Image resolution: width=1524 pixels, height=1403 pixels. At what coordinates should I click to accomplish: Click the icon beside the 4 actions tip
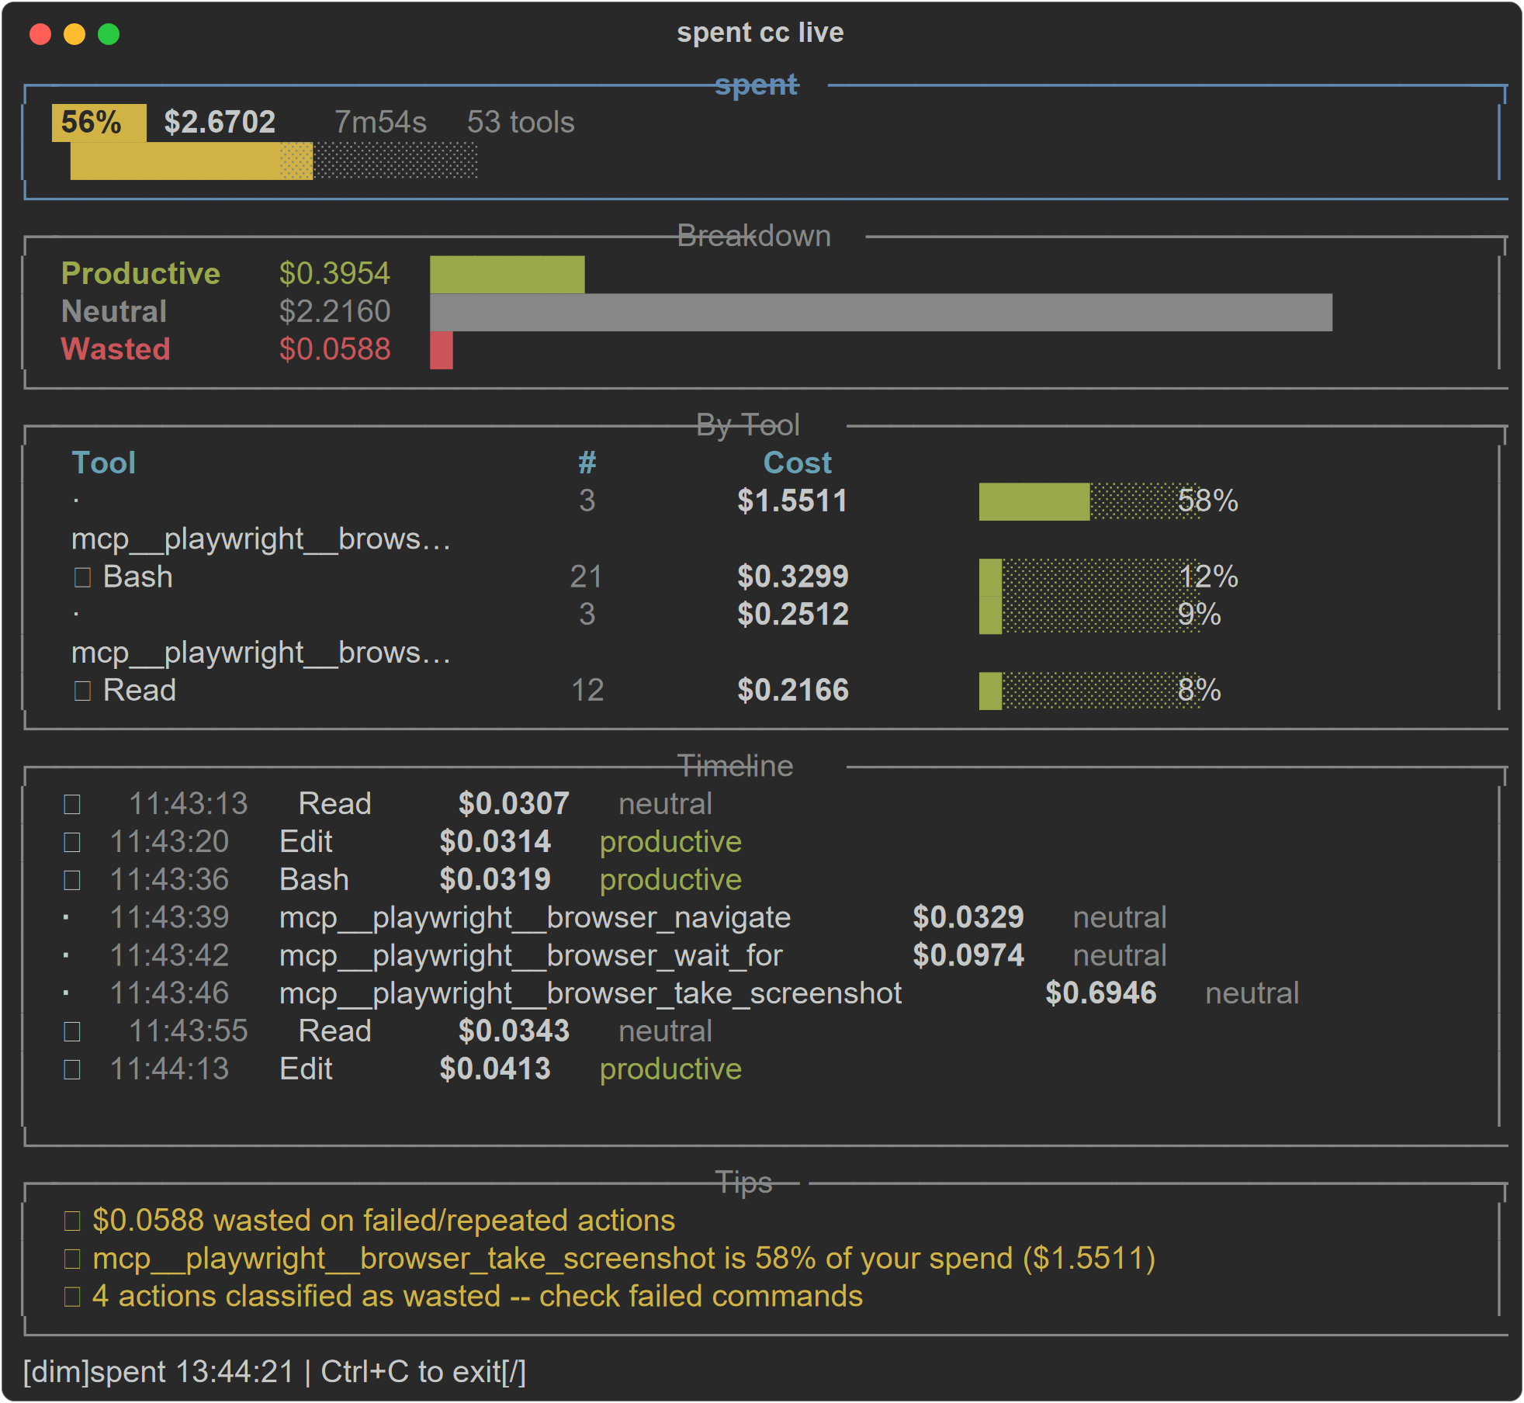tap(72, 1297)
